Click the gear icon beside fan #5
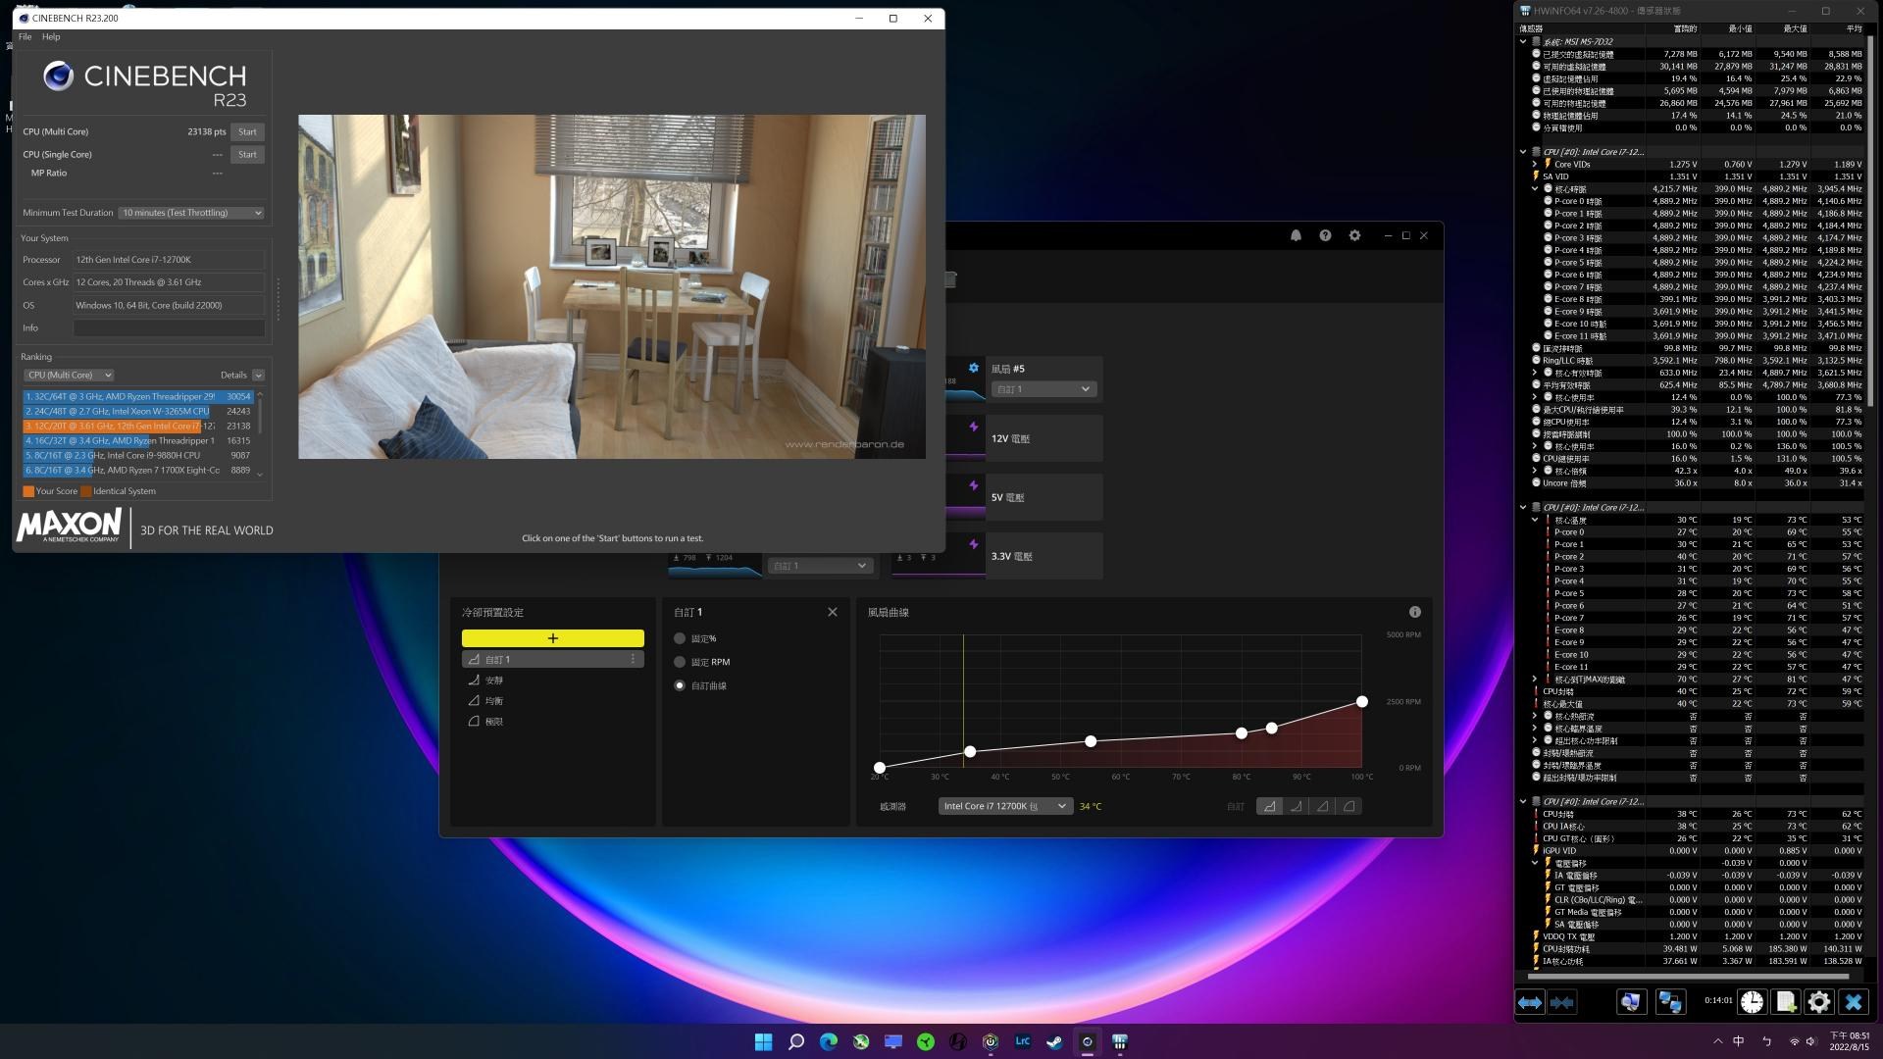Screen dimensions: 1883x1059 [x=973, y=368]
